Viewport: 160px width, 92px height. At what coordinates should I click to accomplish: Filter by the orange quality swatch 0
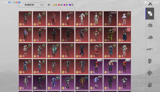click(55, 5)
